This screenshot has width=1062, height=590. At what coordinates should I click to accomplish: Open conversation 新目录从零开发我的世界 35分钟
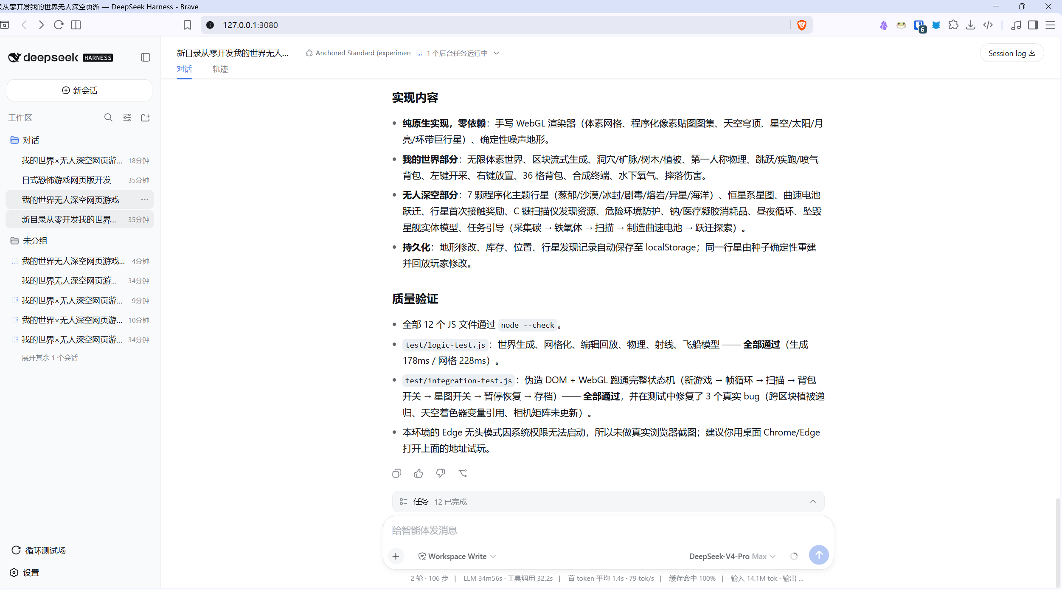[x=80, y=219]
